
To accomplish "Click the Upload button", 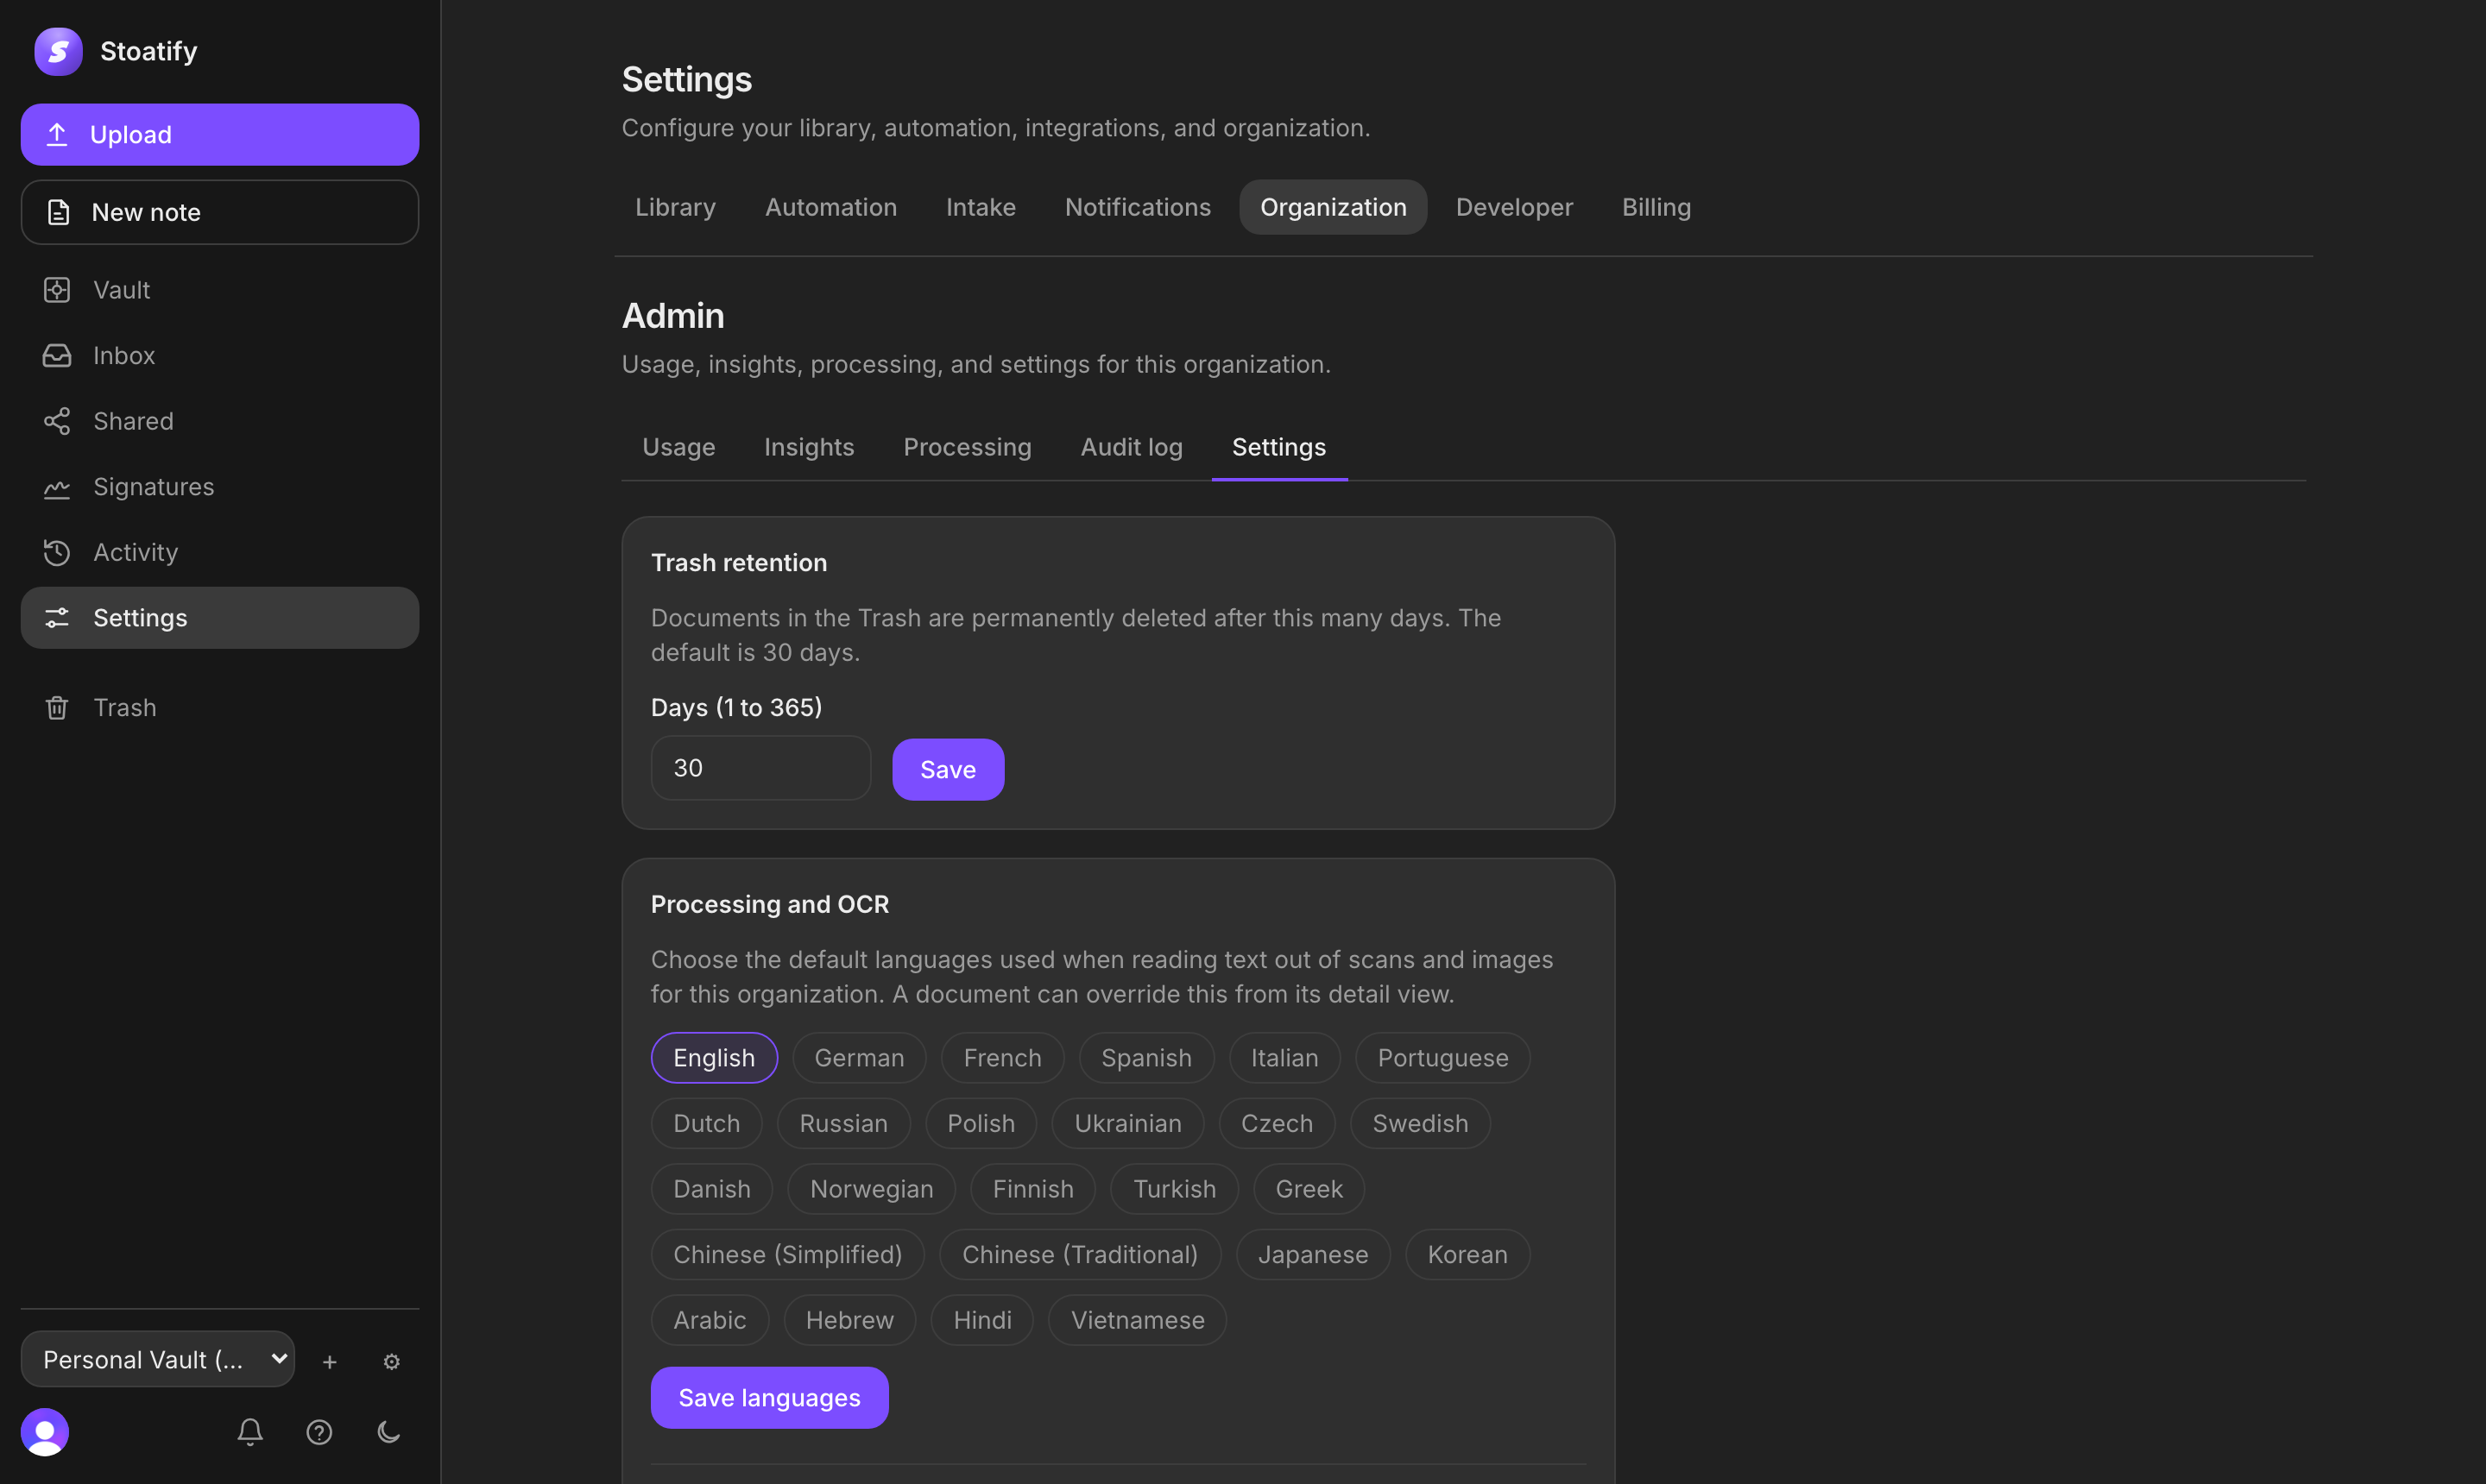I will (x=220, y=134).
